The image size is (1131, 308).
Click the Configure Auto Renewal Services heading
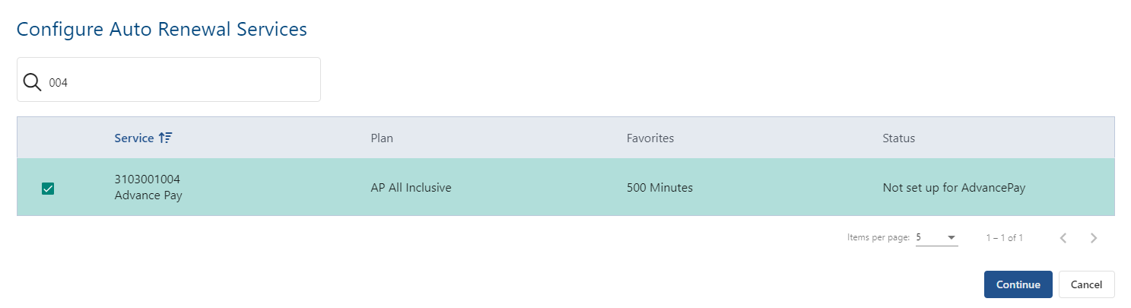point(161,30)
